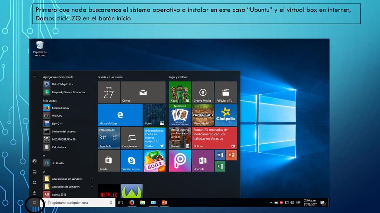Open Microsoft Solitaire Collection tile

180,115
